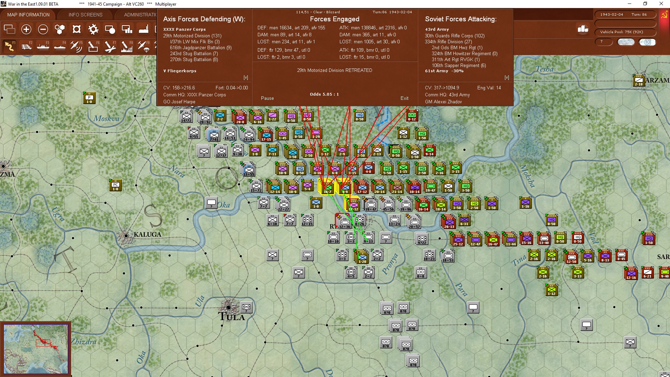The width and height of the screenshot is (670, 377).
Task: Click Pause in the battle report
Action: 267,98
